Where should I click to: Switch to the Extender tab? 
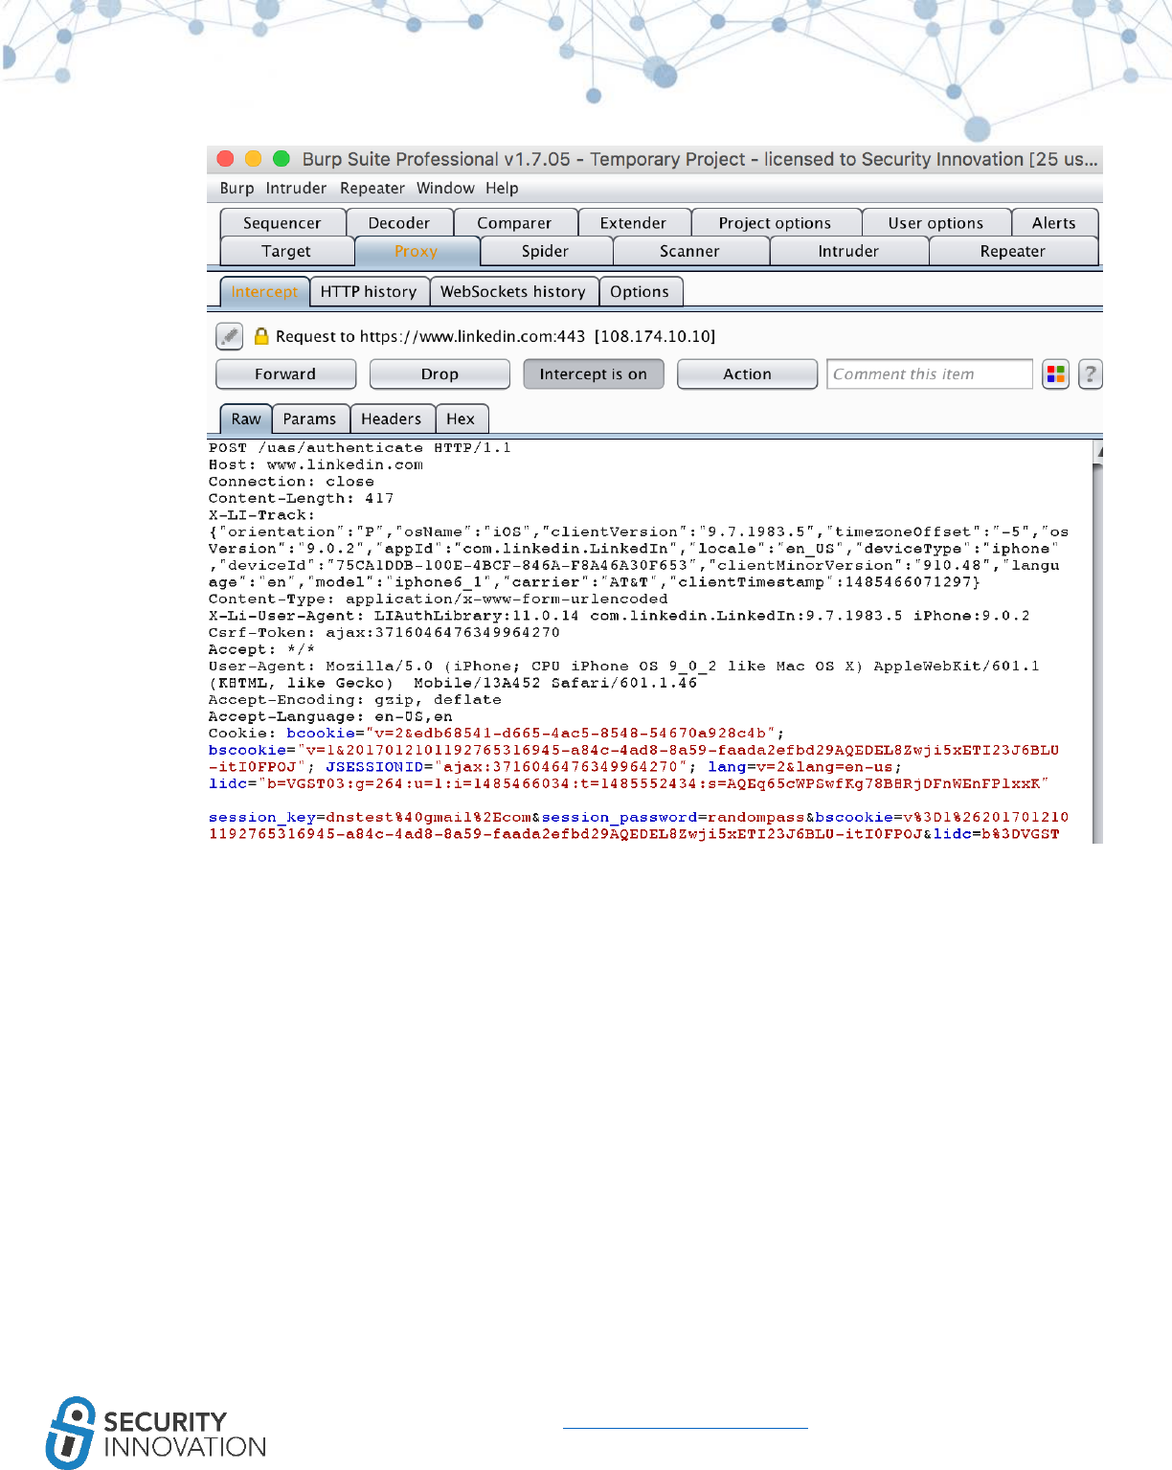tap(633, 223)
